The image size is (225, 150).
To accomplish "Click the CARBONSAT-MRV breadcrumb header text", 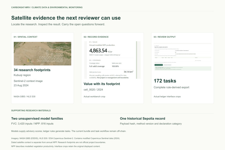I will point(47,7).
